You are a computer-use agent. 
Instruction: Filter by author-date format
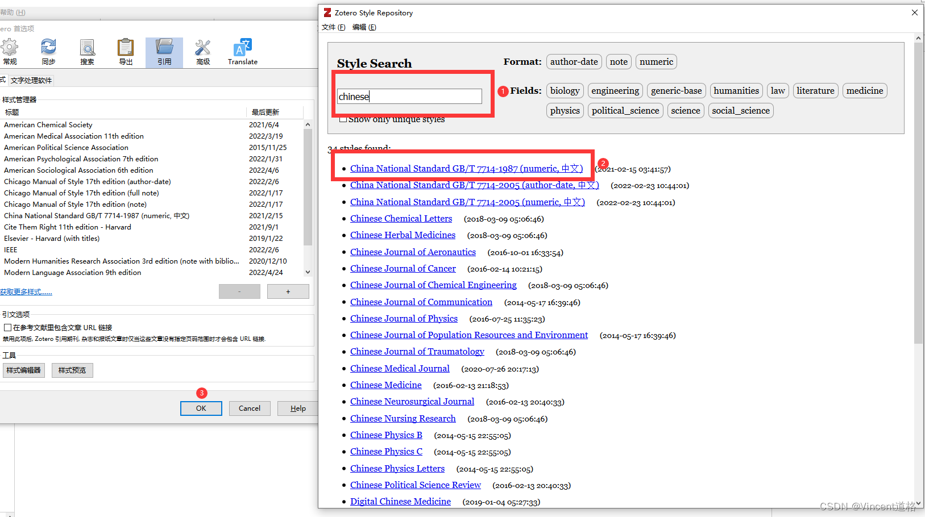(x=574, y=61)
